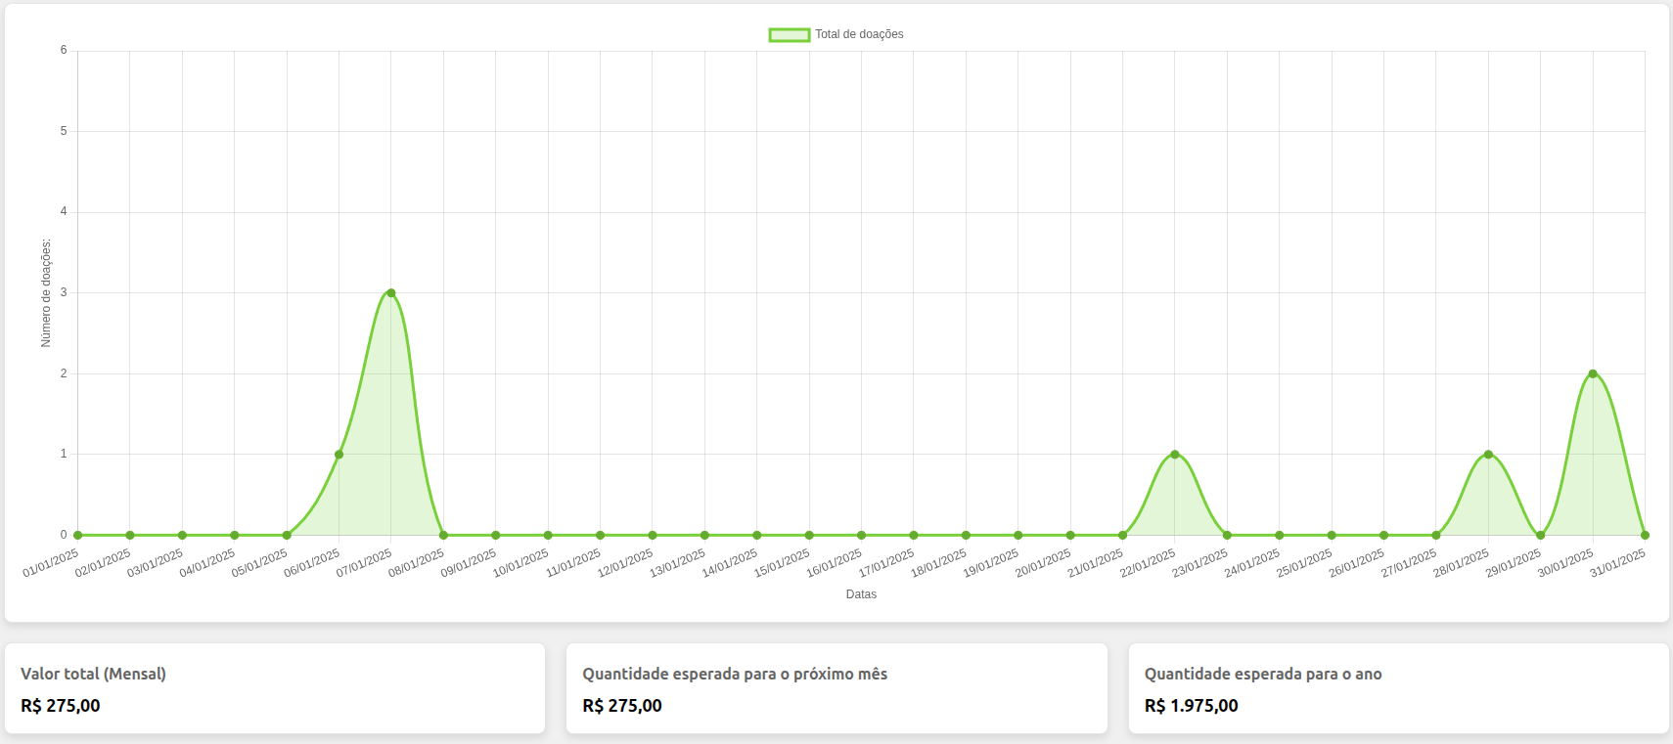Click the 29/01/2025 data point

[1540, 535]
